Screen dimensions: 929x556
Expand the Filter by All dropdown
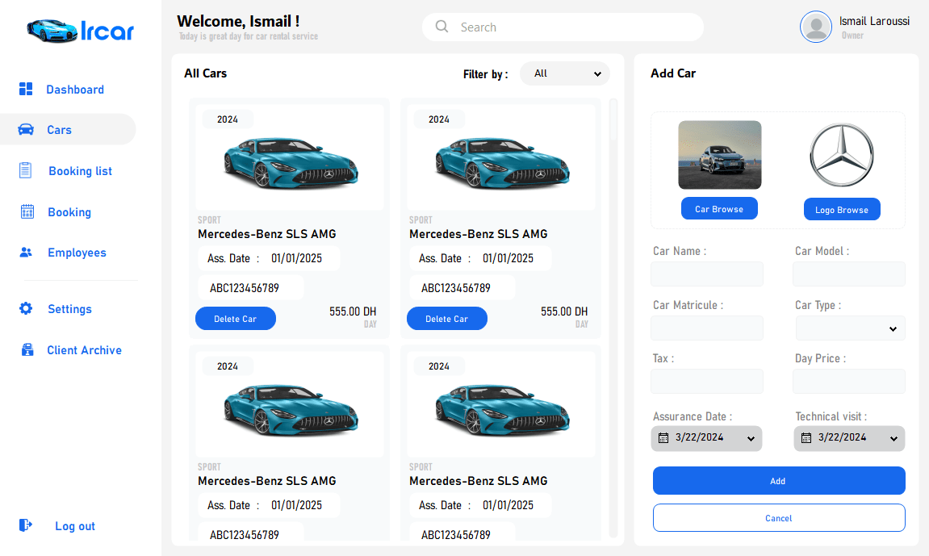coord(565,73)
